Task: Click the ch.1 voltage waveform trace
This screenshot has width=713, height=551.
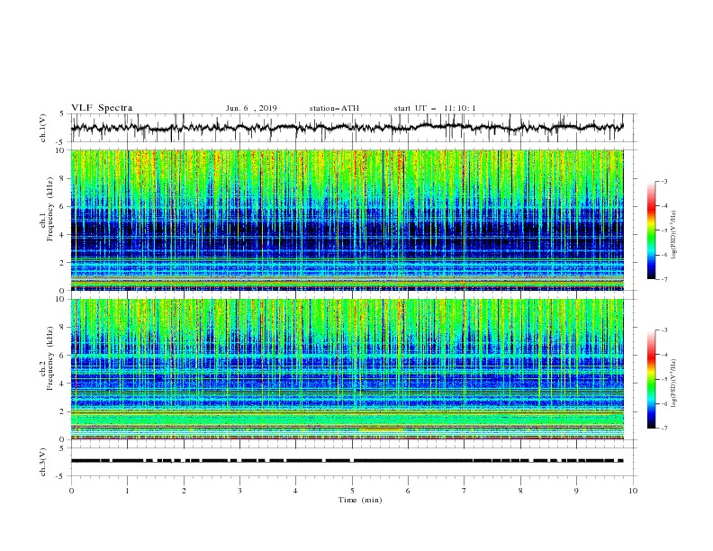Action: [x=347, y=127]
